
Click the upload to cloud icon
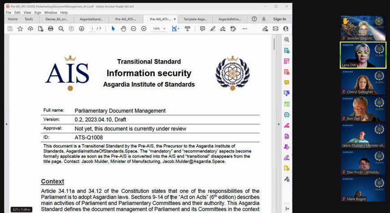[x=30, y=29]
